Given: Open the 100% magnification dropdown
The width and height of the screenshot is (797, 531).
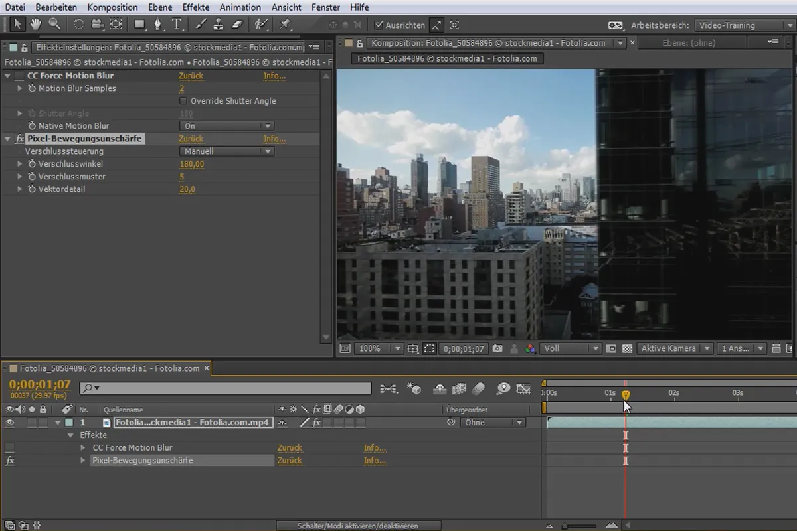Looking at the screenshot, I should (379, 348).
